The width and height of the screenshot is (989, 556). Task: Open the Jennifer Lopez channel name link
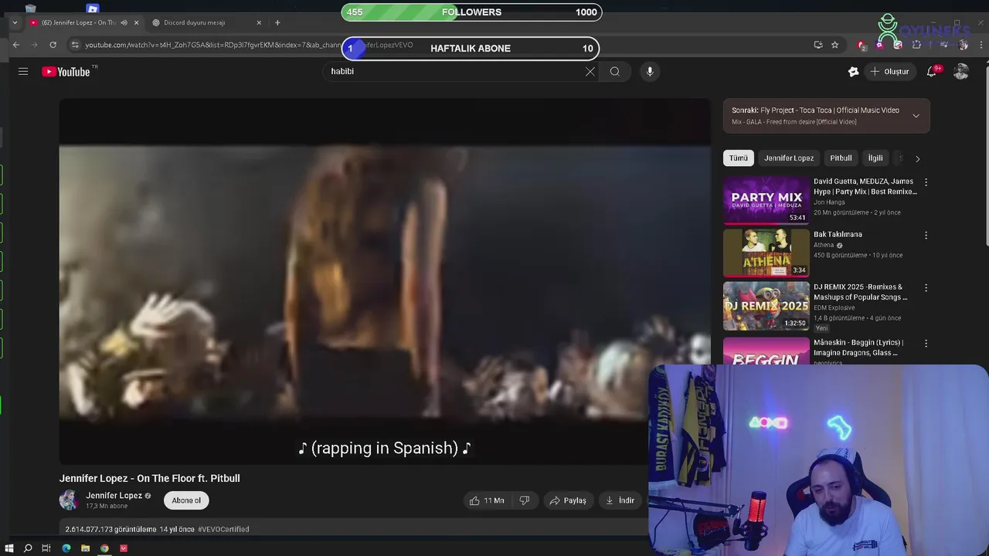pos(114,496)
